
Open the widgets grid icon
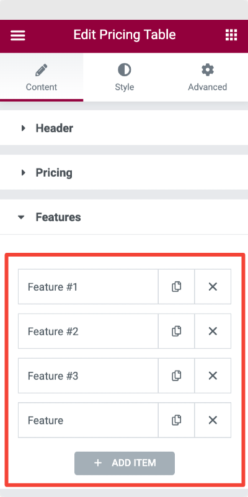click(231, 35)
